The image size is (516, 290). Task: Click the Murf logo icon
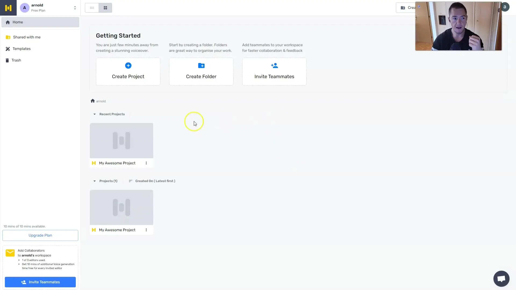click(8, 8)
